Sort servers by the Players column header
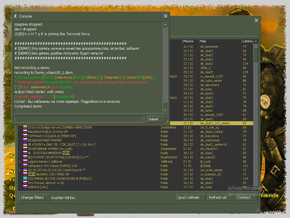290x218 pixels. point(190,41)
